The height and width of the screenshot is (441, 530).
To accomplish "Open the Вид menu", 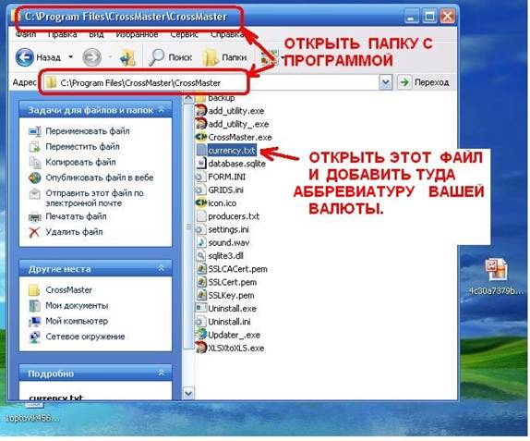I will pyautogui.click(x=96, y=34).
